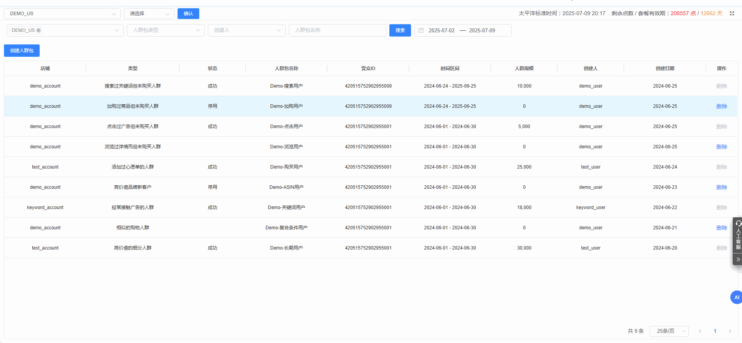
Task: Click the 人群规模 column header
Action: point(524,69)
